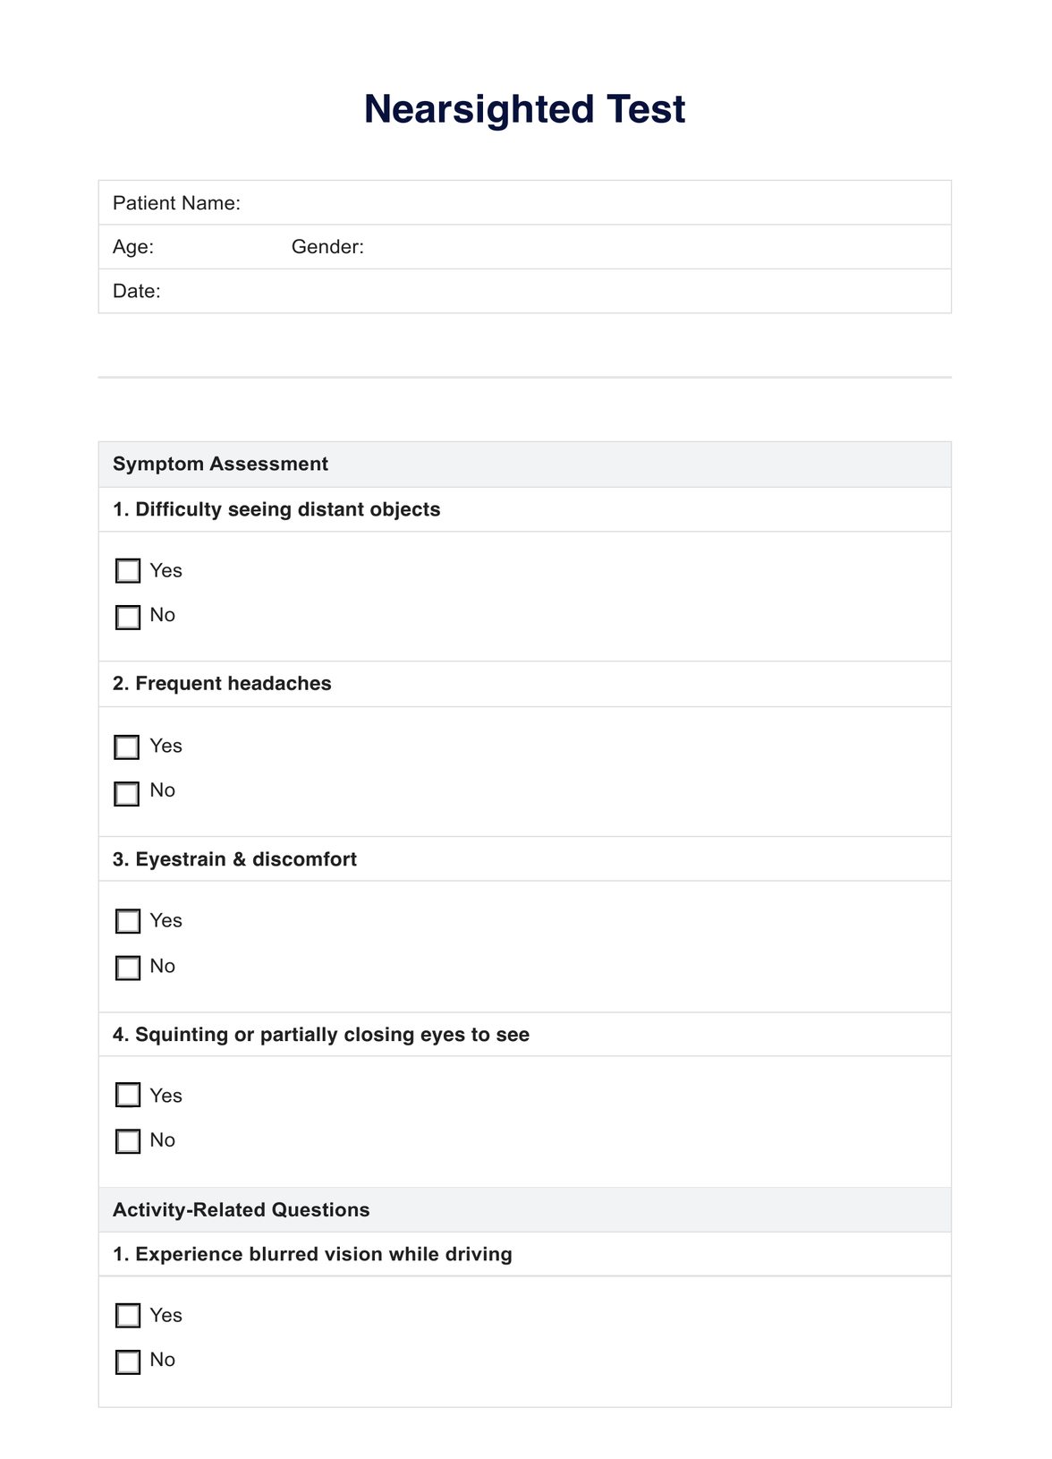
Task: Select No for Eyestrain & discomfort
Action: pyautogui.click(x=128, y=968)
